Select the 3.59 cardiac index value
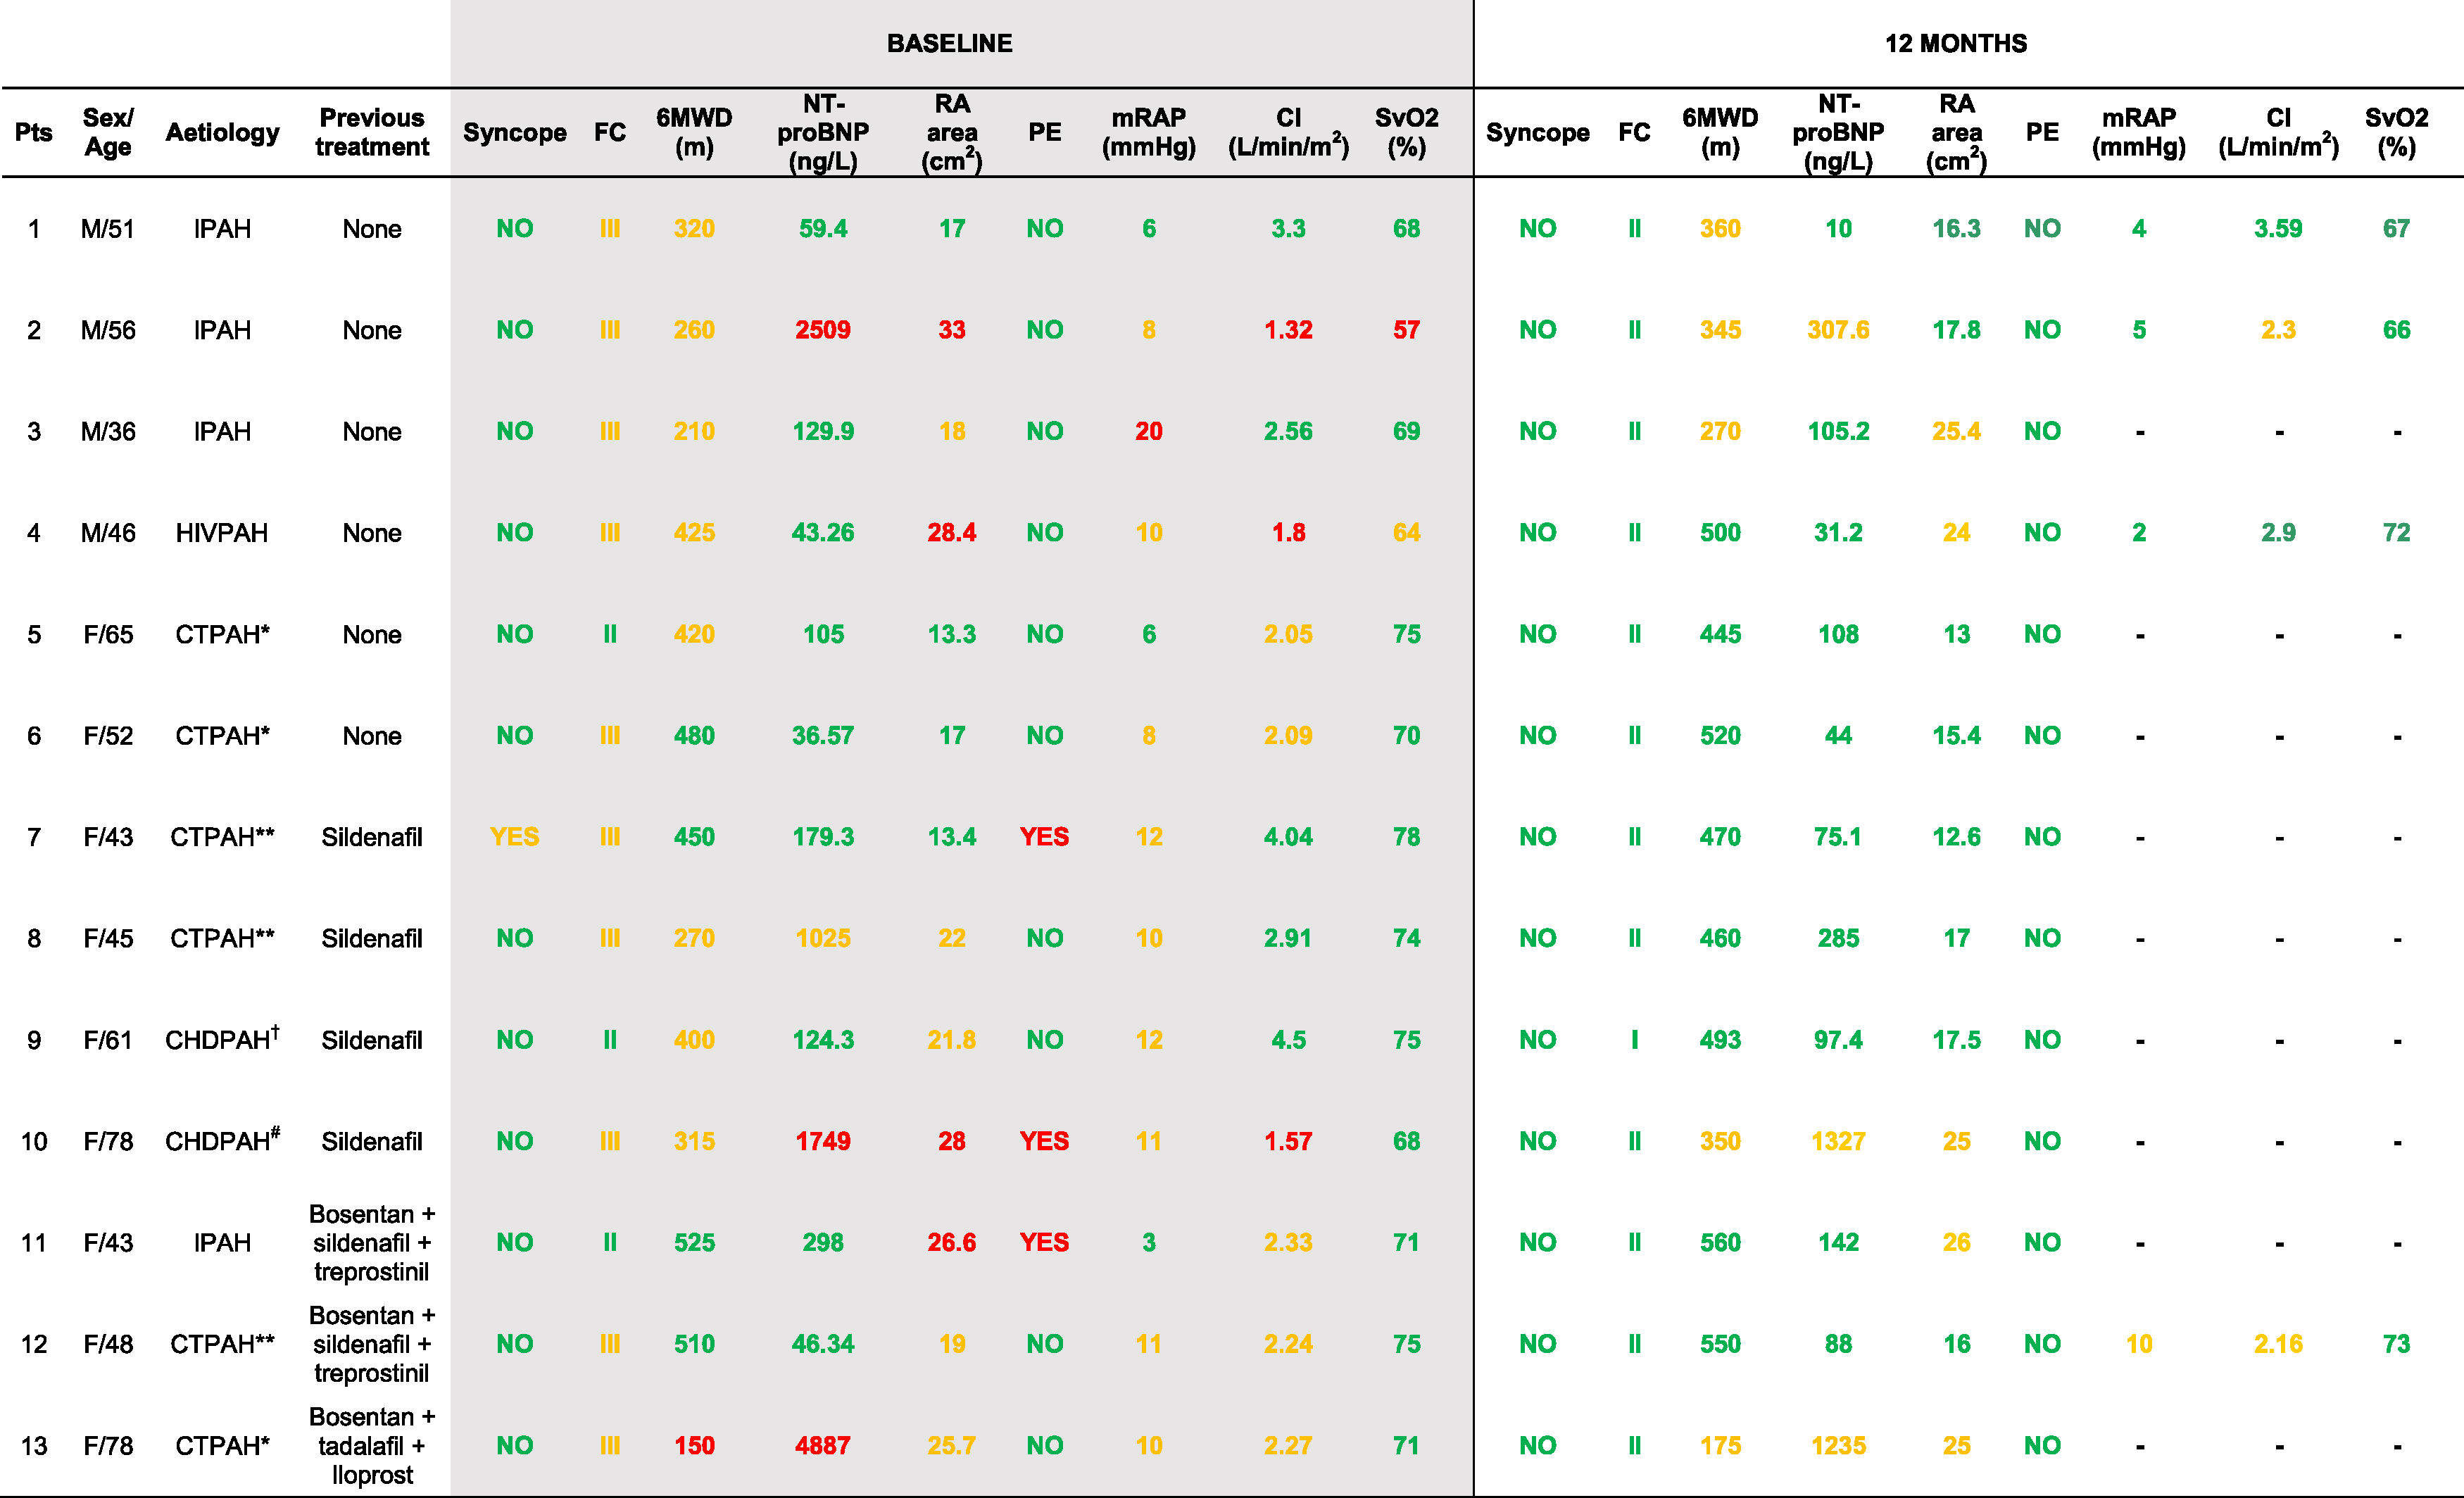Image resolution: width=2464 pixels, height=1498 pixels. [x=2277, y=229]
